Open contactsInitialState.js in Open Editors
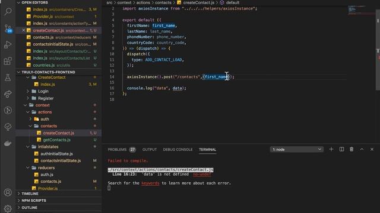 [59, 44]
